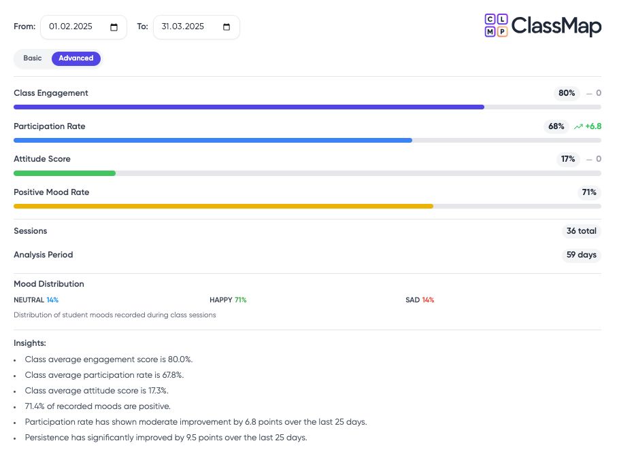Click the Class Engagement label
This screenshot has width=617, height=458.
click(x=51, y=93)
